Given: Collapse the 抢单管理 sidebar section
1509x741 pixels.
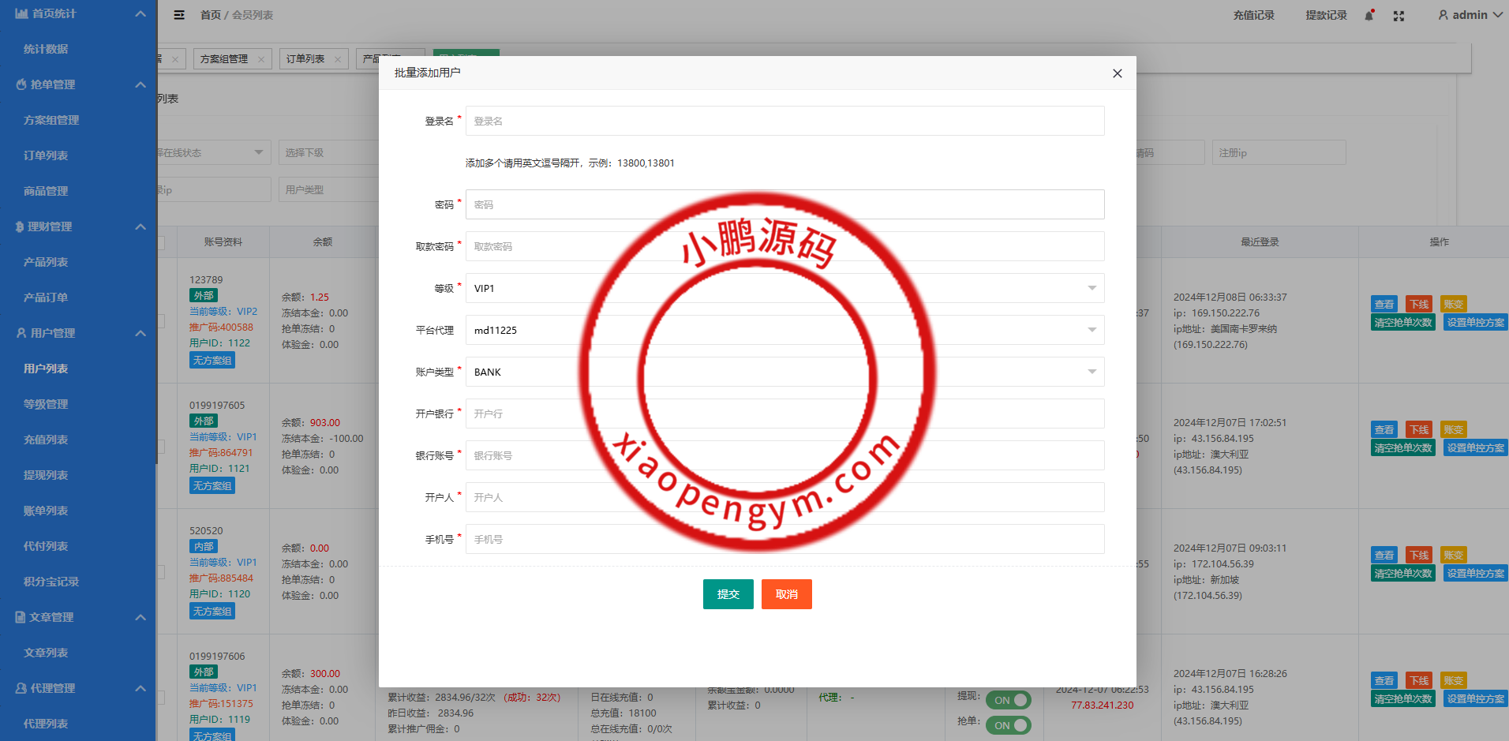Looking at the screenshot, I should click(x=140, y=84).
